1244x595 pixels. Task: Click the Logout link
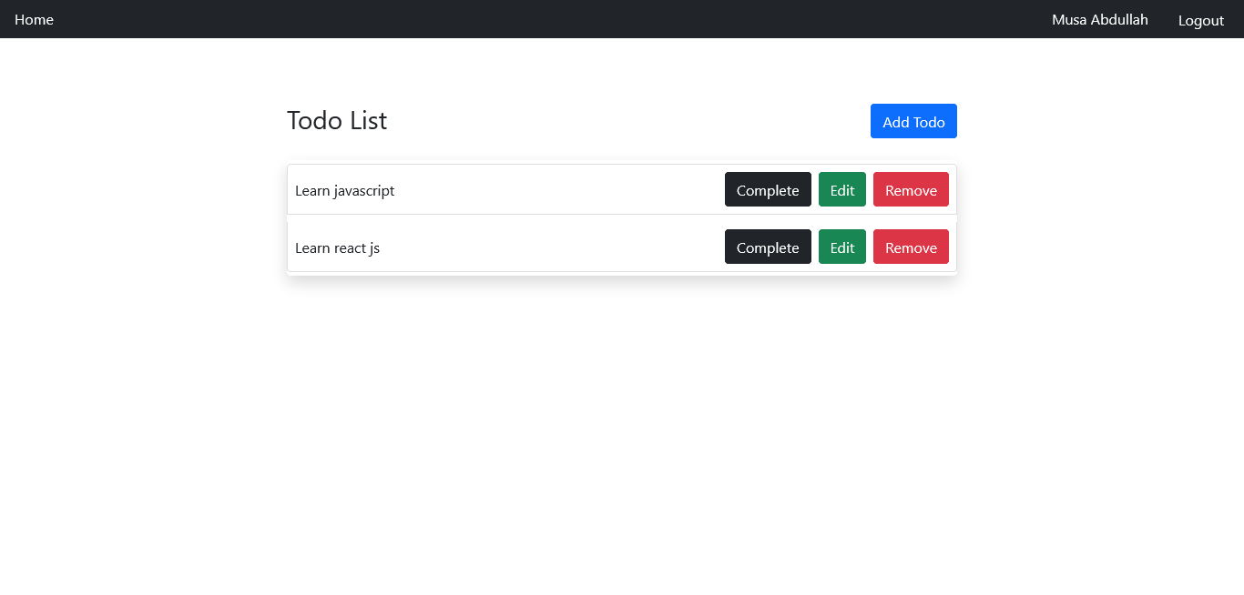(x=1200, y=20)
